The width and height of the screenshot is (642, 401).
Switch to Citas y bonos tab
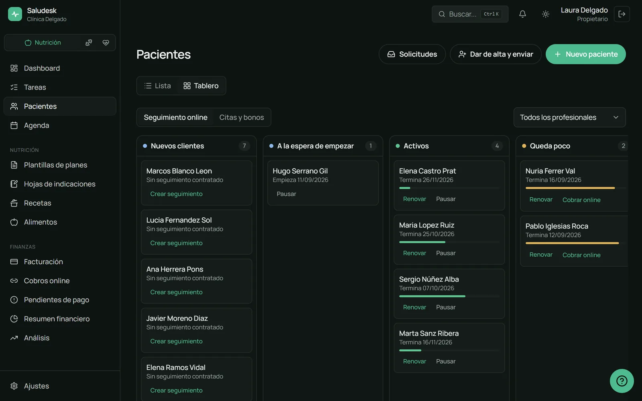[242, 117]
